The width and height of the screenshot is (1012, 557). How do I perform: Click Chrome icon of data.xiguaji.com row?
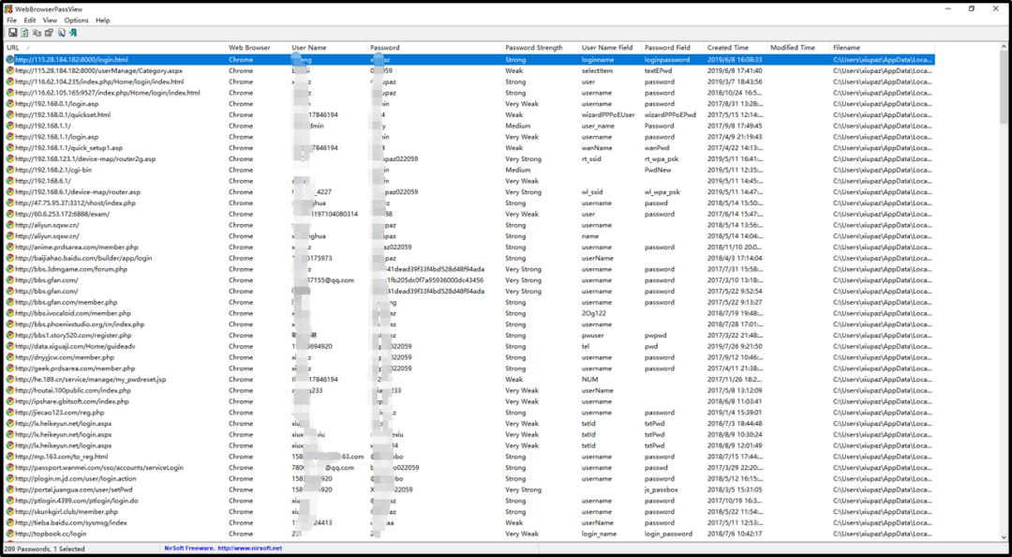click(x=9, y=346)
